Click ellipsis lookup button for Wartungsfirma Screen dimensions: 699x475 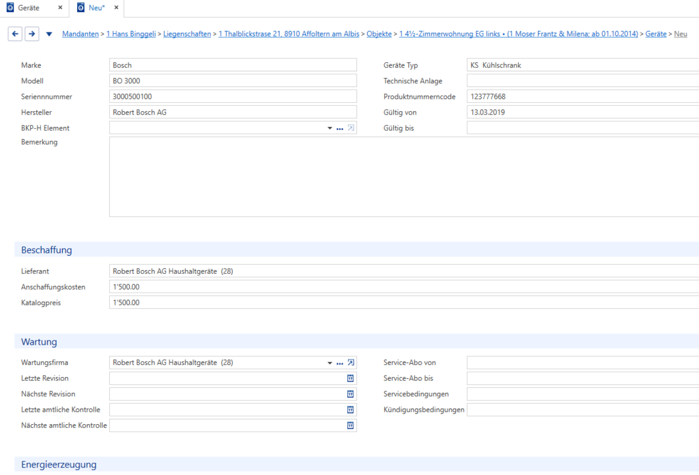point(340,363)
